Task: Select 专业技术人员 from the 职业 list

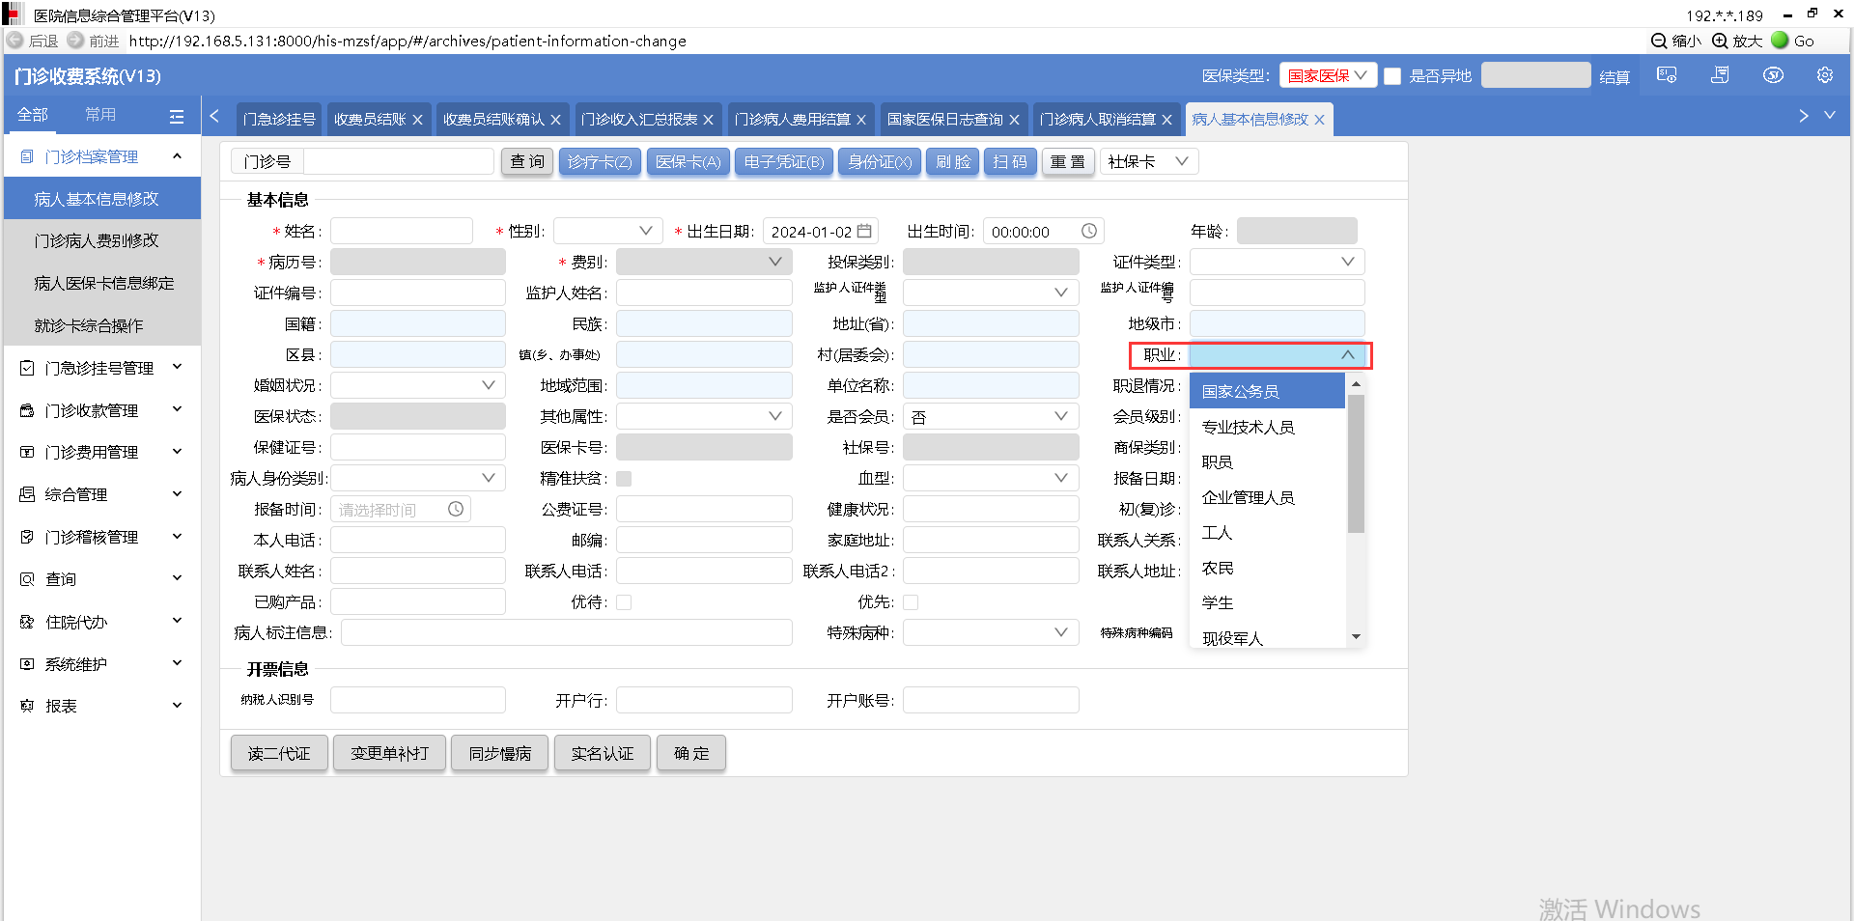Action: pyautogui.click(x=1267, y=427)
